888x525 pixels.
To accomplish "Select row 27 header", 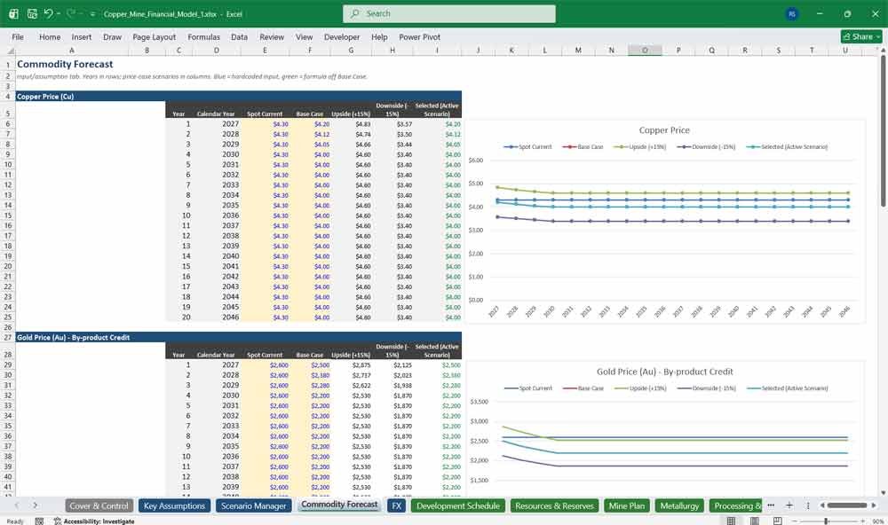I will pyautogui.click(x=8, y=337).
